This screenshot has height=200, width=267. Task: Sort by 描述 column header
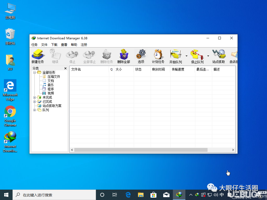(224, 69)
